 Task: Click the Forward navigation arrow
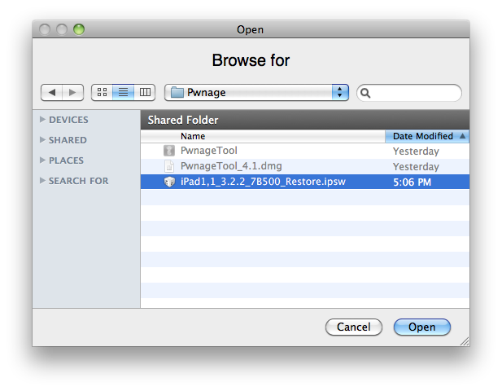(x=73, y=93)
